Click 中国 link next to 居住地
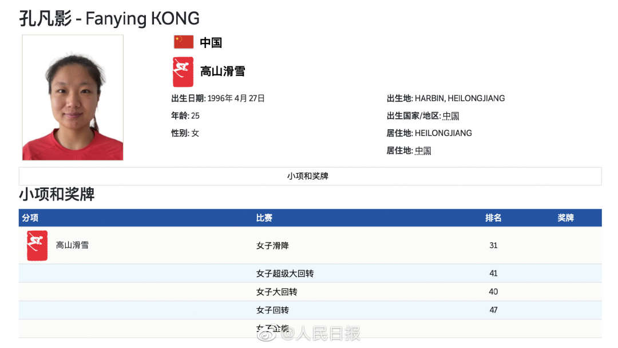 pos(423,151)
